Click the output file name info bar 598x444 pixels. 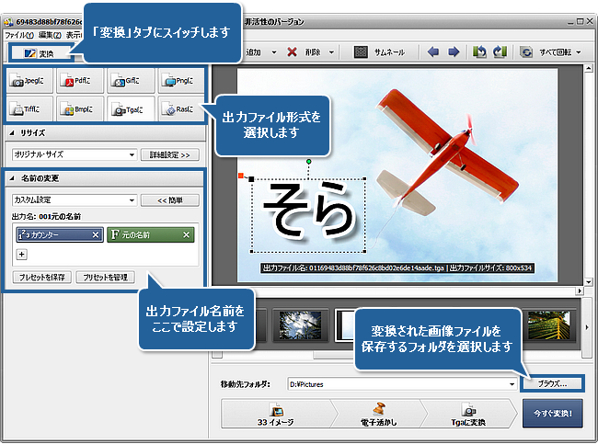pyautogui.click(x=397, y=268)
